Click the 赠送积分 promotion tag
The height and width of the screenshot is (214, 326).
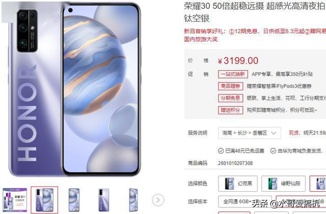point(231,110)
